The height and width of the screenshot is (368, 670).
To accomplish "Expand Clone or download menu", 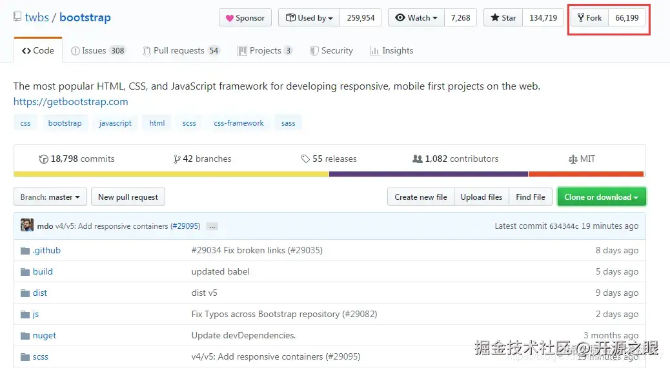I will [601, 197].
